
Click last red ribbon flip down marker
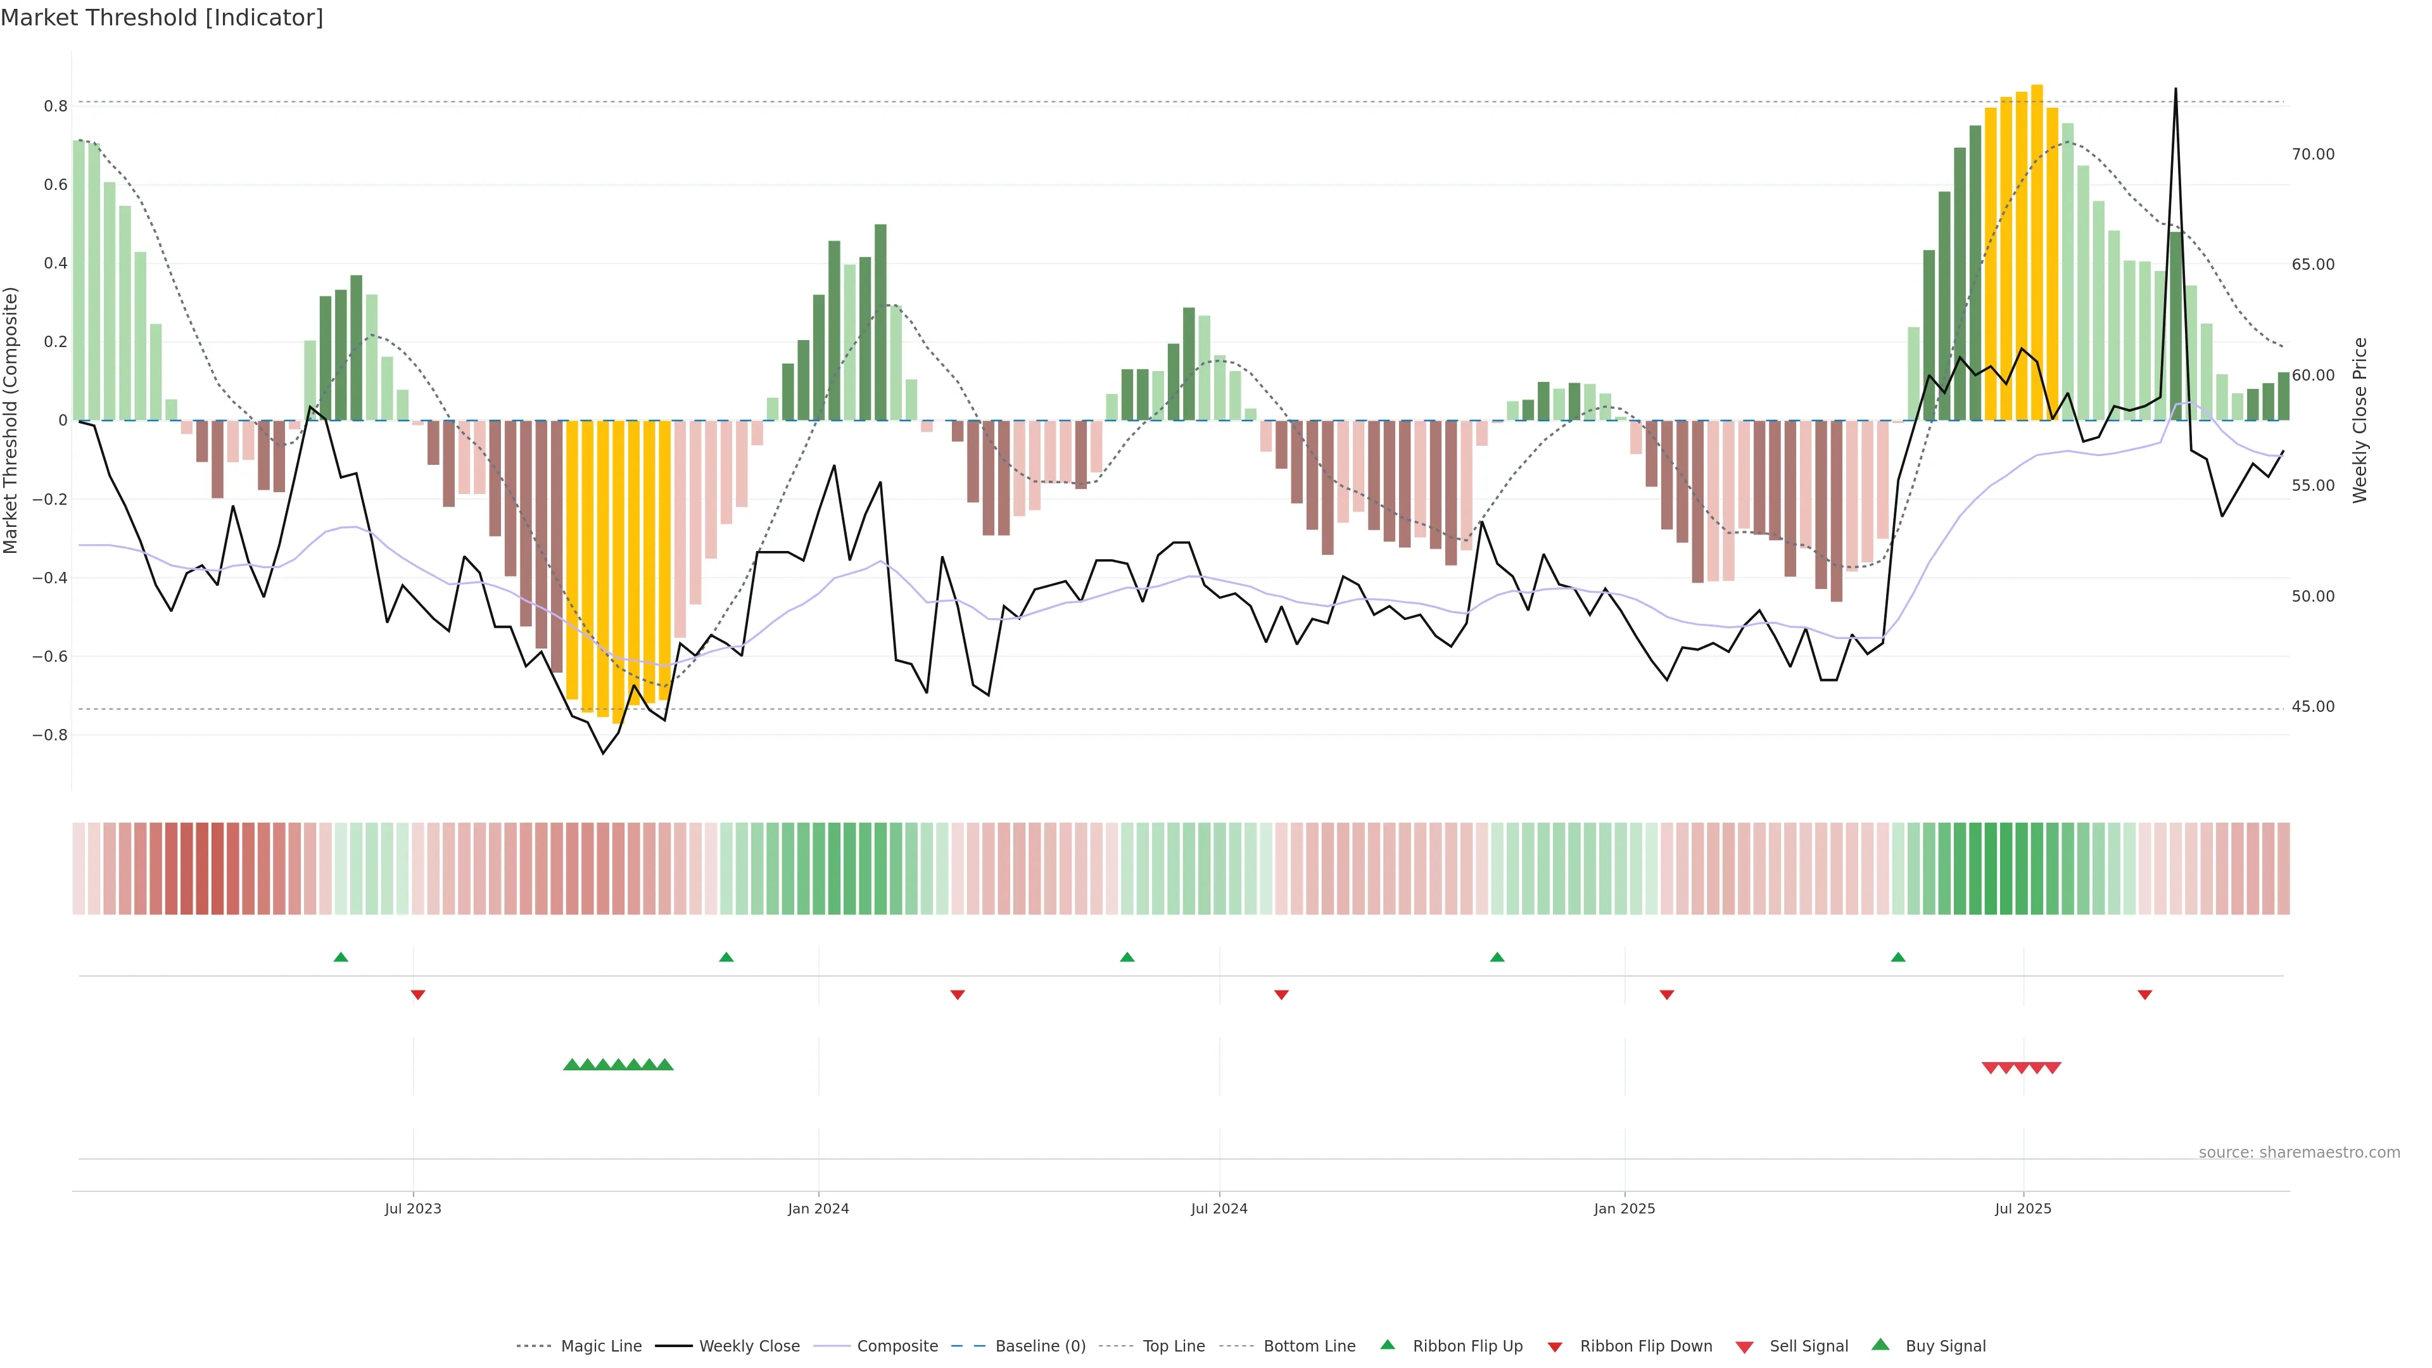2145,995
